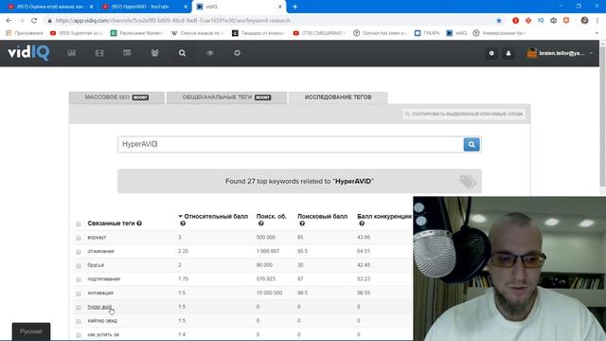Click СКОПИРОВАТЬ ВЫДЕЛЕННЫЕ КЛЮЧЕВЫЕ СЛОВА button
The image size is (606, 341).
464,114
